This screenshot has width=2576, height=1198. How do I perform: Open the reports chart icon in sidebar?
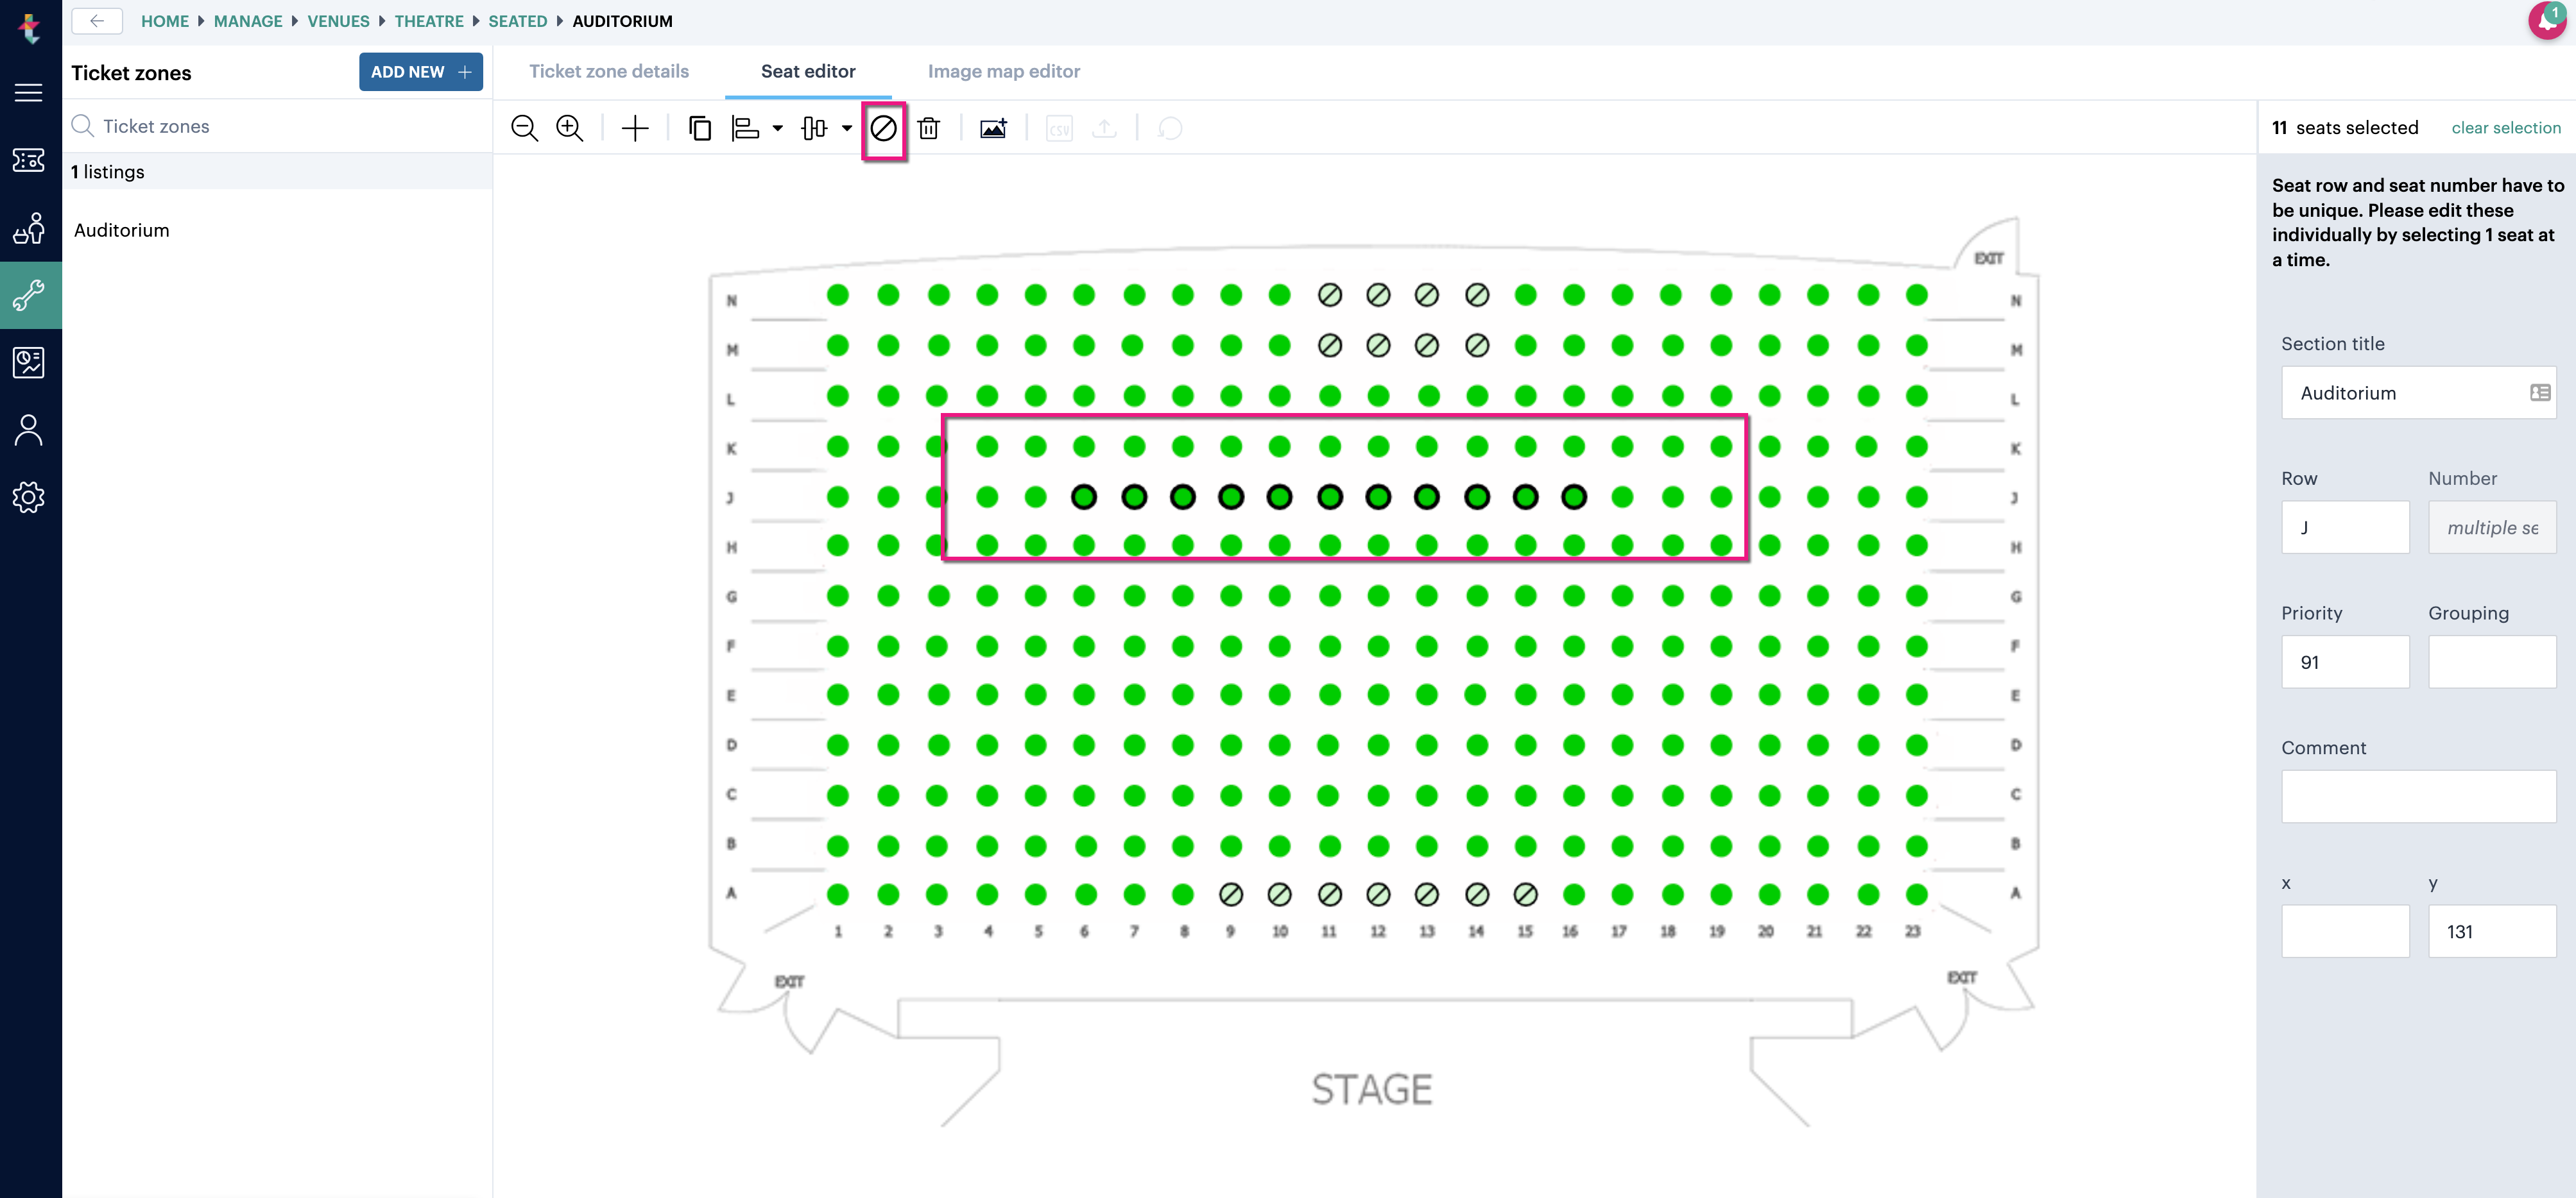[x=29, y=363]
